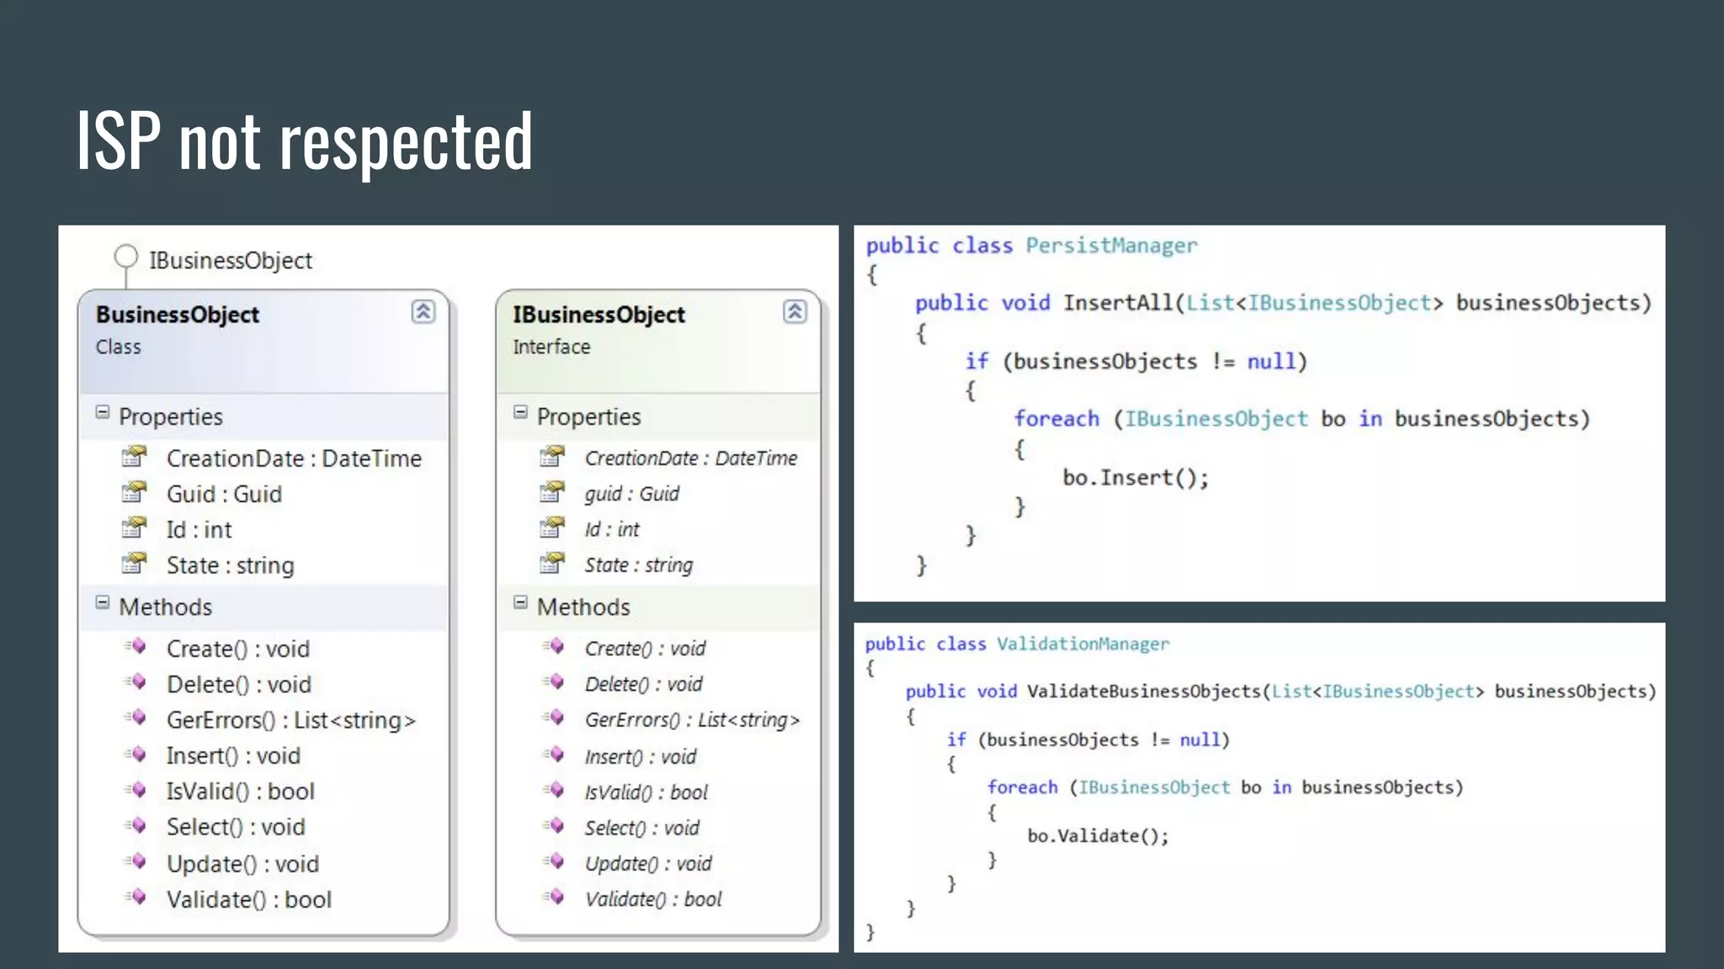Click the Delete() method icon in BusinessObject
Viewport: 1724px width, 969px height.
(x=136, y=683)
